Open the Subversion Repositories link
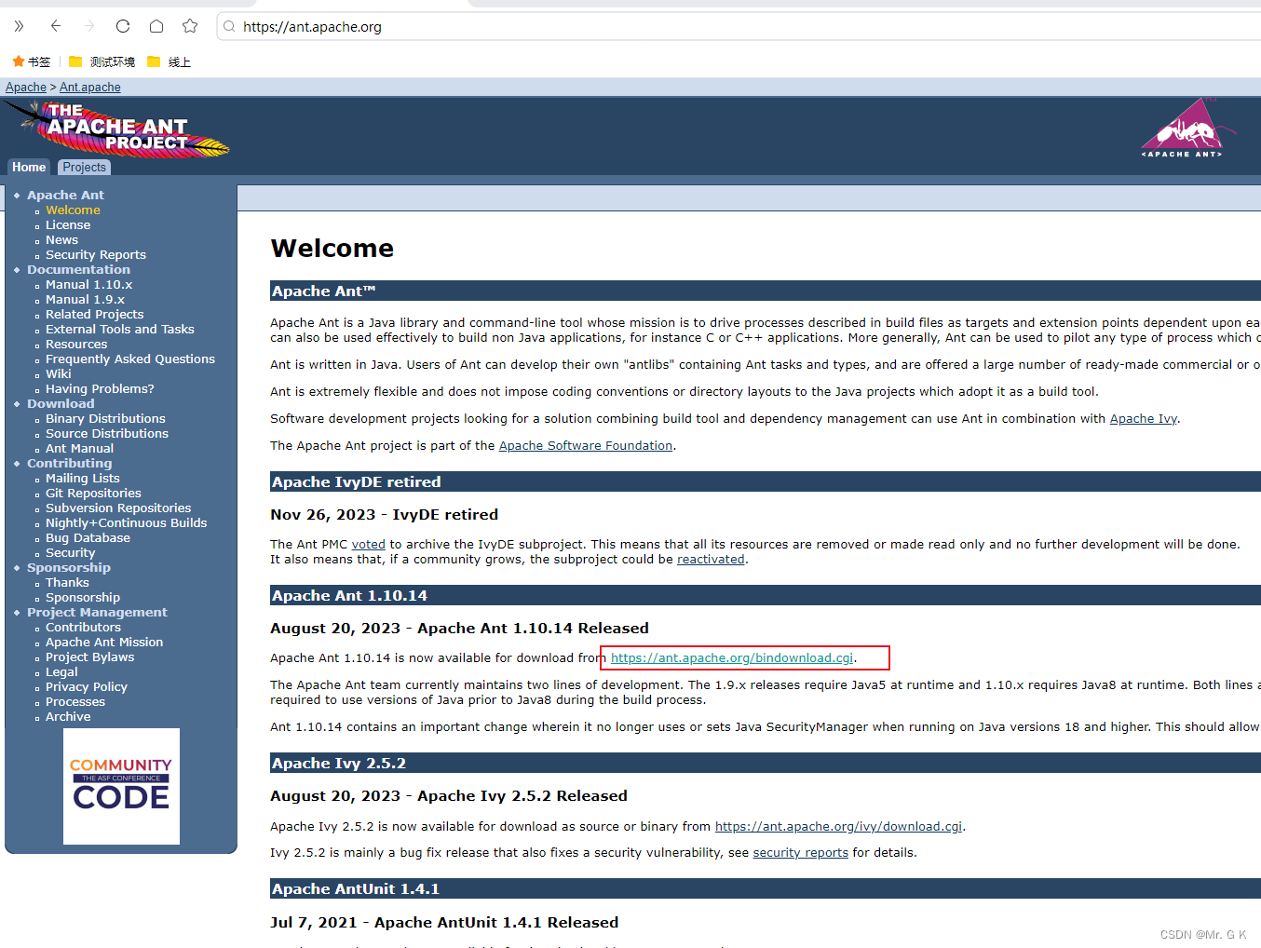Screen dimensions: 1261x948 [x=118, y=508]
